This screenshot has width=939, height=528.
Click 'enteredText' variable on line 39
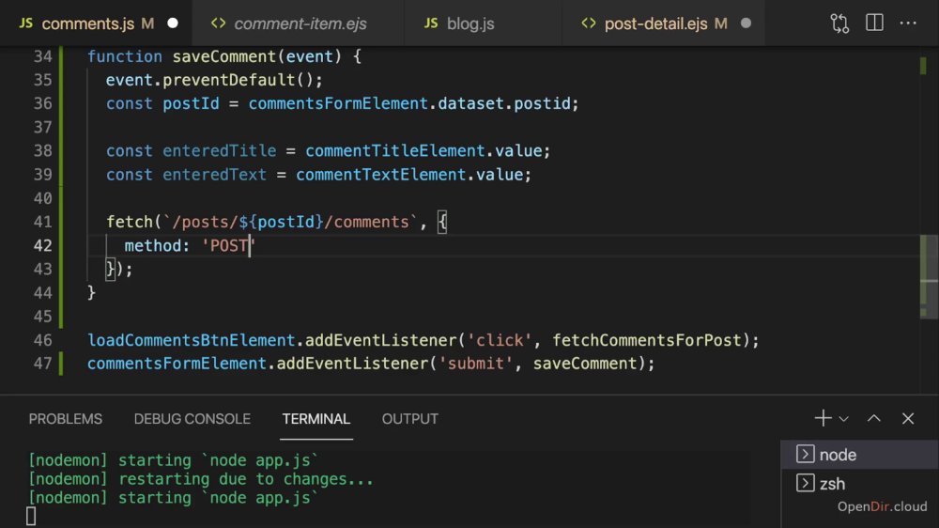[214, 175]
